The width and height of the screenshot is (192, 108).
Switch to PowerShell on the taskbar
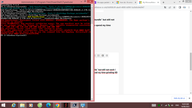click(75, 105)
